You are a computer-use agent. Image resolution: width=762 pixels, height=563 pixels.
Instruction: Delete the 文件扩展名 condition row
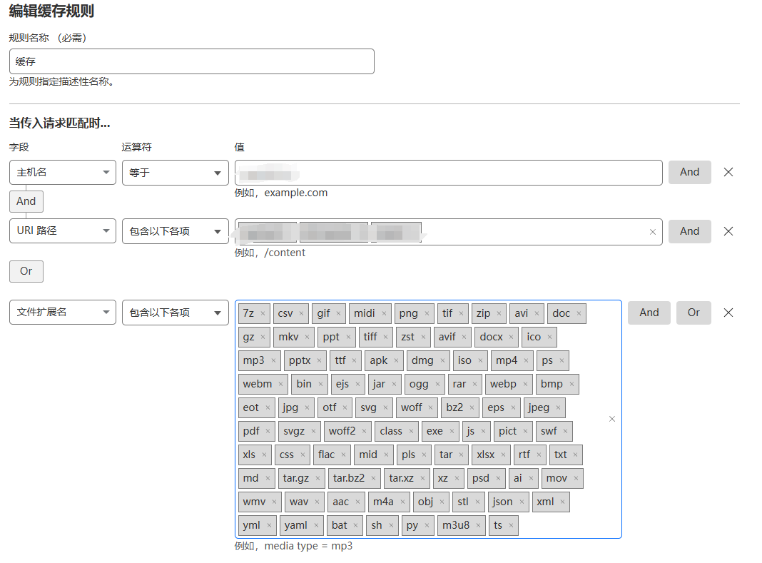[x=728, y=313]
